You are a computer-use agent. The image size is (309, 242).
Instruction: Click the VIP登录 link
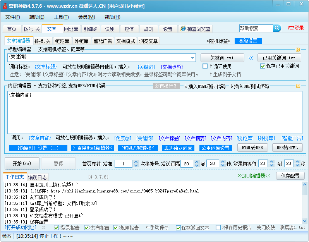(295, 28)
